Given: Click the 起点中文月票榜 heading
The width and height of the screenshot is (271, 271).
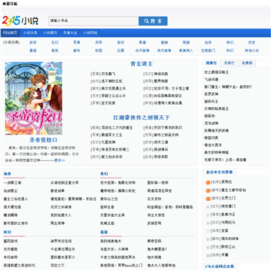Looking at the screenshot, I should 219,172.
